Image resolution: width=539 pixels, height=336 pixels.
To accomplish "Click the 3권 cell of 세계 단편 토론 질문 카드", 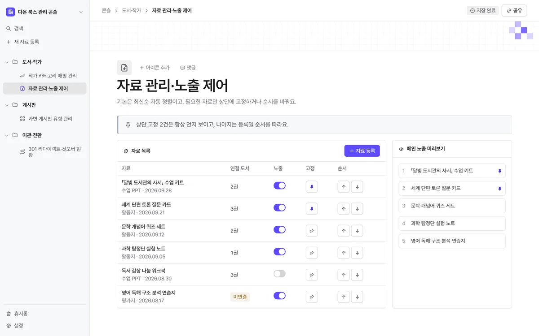I will click(234, 209).
